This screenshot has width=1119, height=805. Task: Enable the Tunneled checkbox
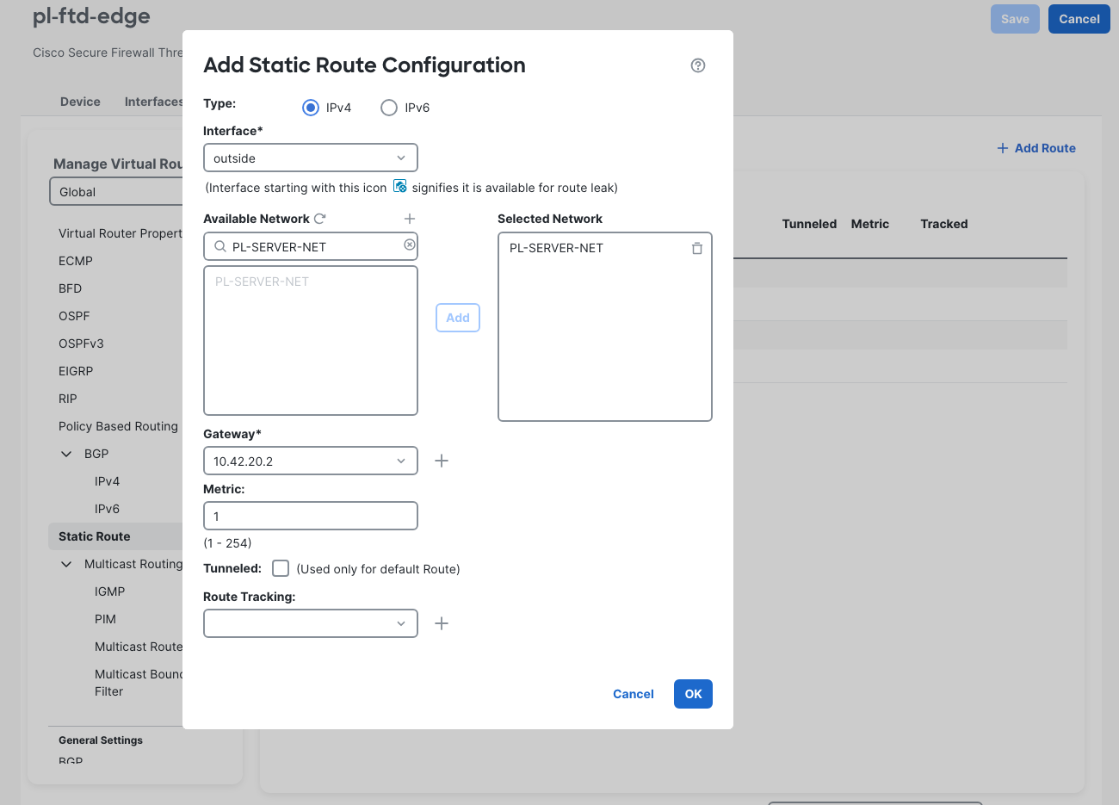[x=281, y=568]
